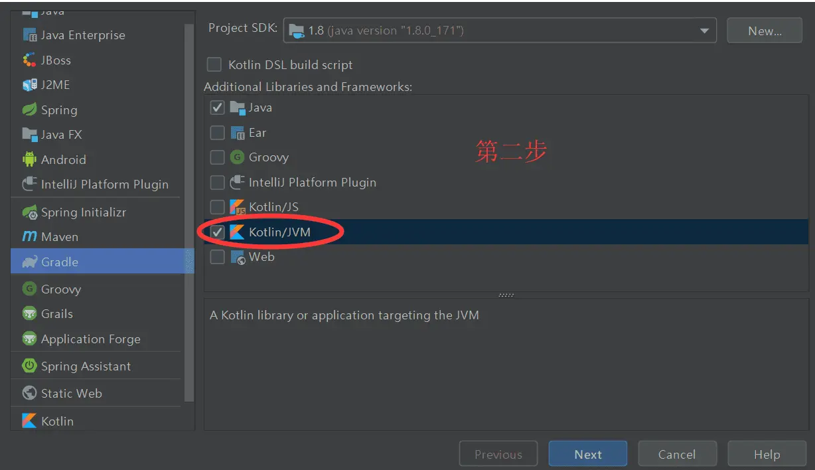This screenshot has width=815, height=470.
Task: Click the J2ME icon in sidebar
Action: click(29, 85)
